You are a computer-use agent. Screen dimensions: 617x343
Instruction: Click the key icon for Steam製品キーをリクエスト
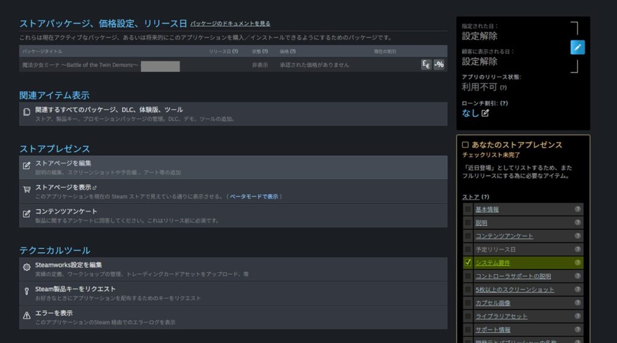[x=27, y=291]
